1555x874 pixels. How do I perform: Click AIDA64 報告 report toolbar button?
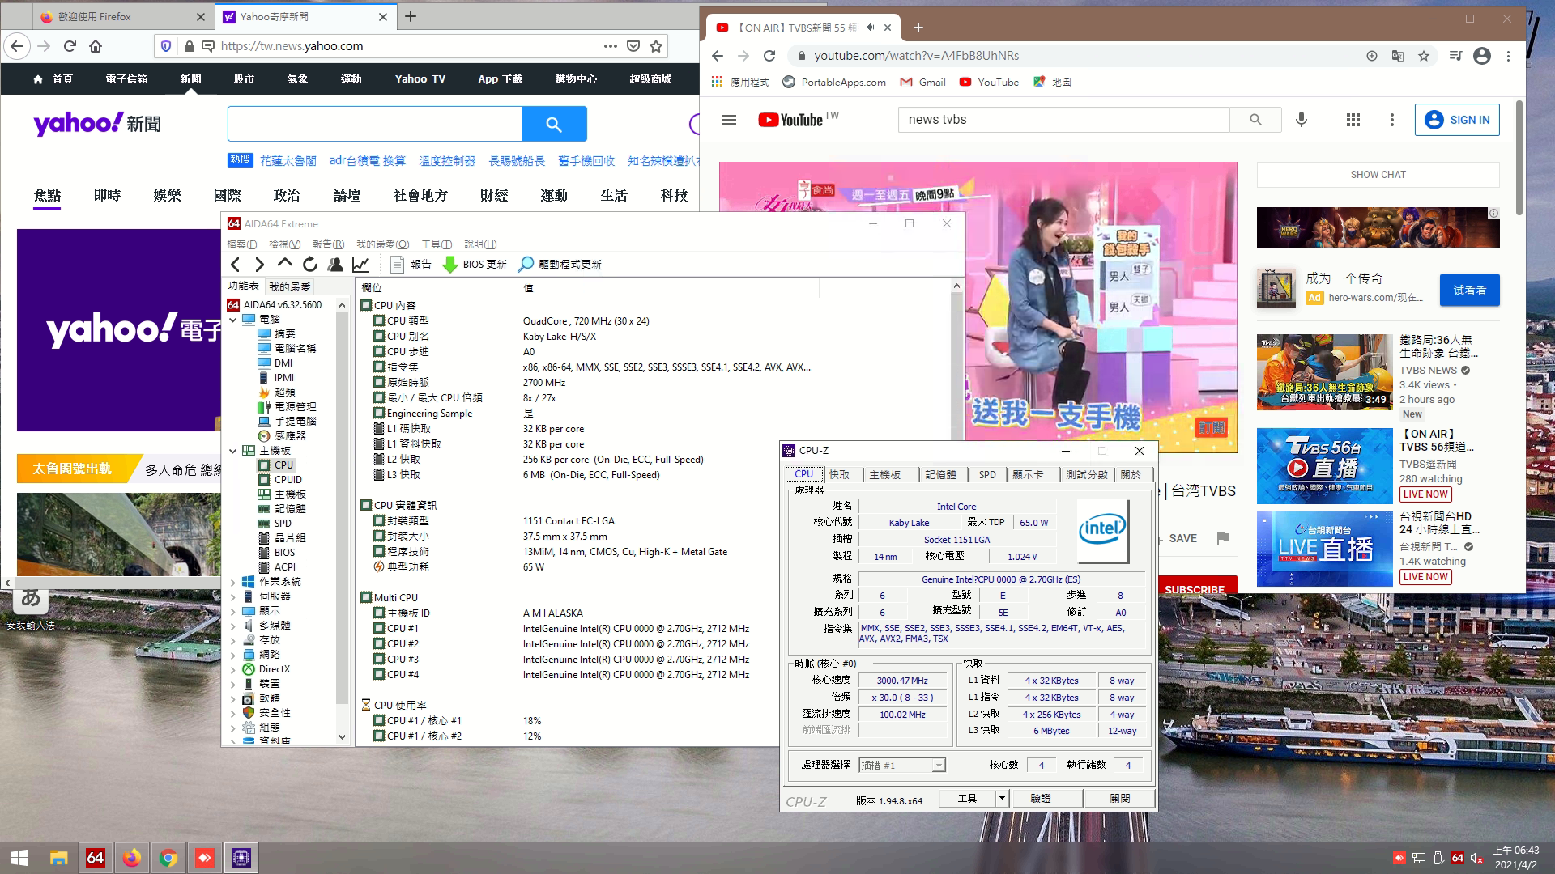[411, 264]
